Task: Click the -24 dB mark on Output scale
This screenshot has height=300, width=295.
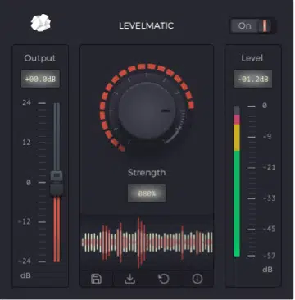Action: tap(25, 261)
